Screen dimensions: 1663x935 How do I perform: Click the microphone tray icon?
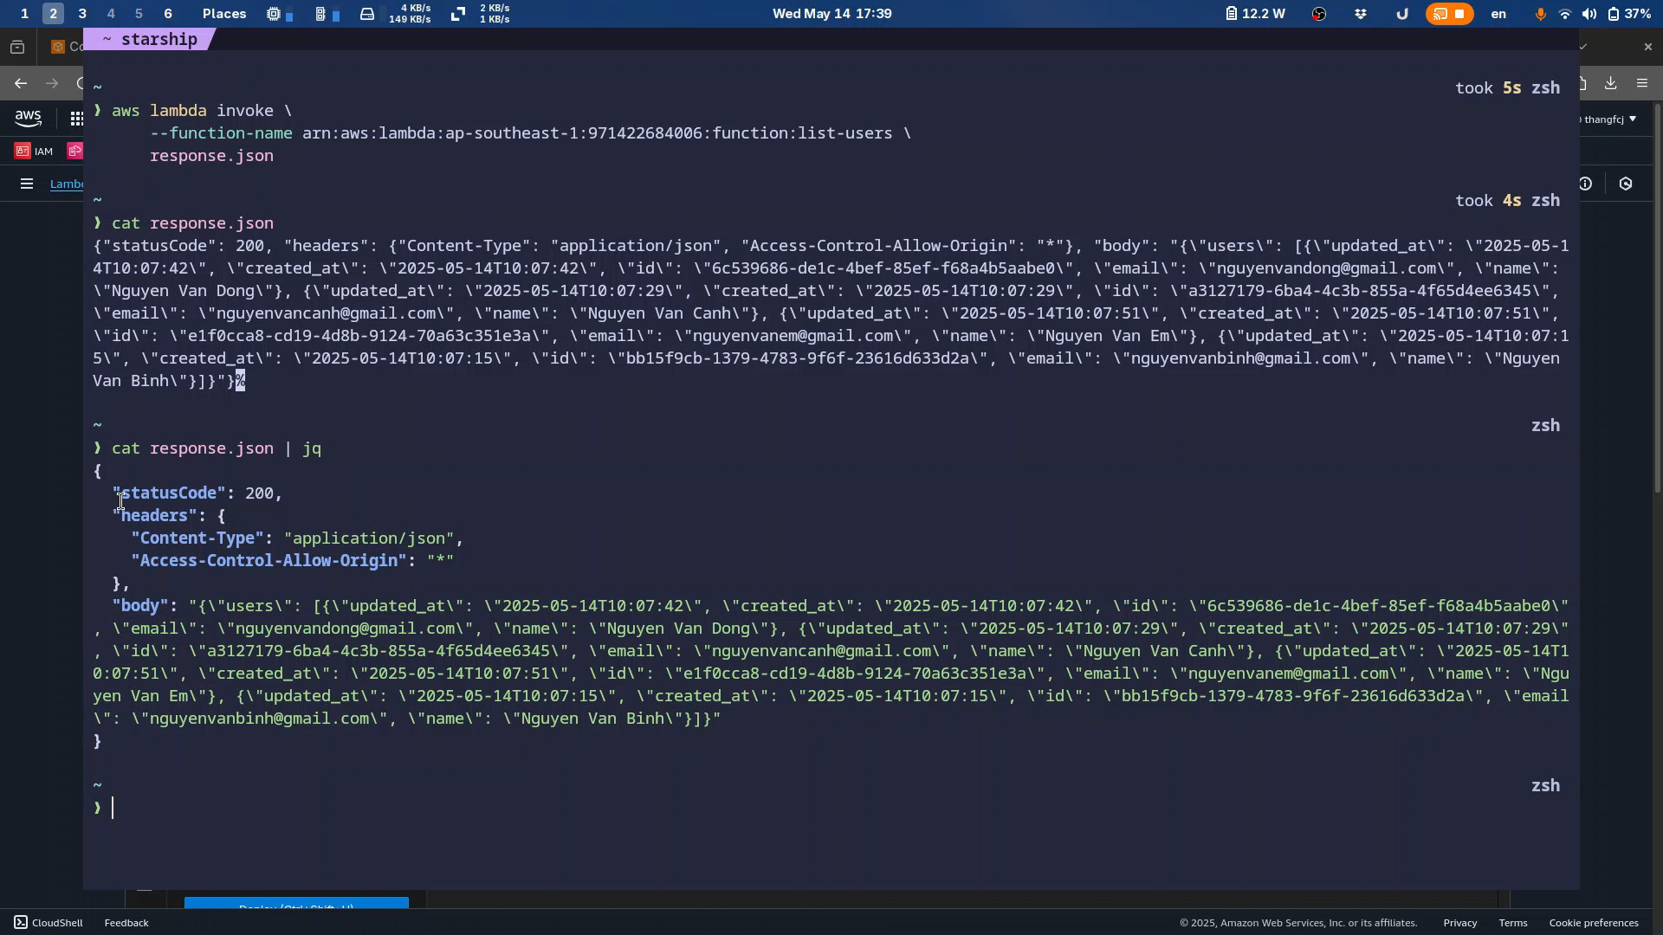pos(1540,14)
